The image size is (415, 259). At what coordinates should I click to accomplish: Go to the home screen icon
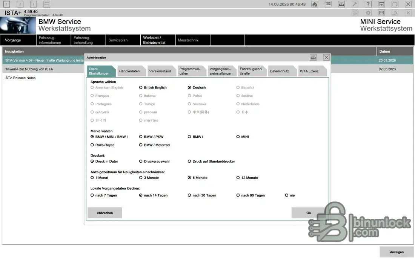[x=315, y=4]
